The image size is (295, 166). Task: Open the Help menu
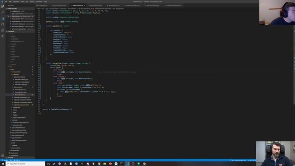pyautogui.click(x=45, y=2)
